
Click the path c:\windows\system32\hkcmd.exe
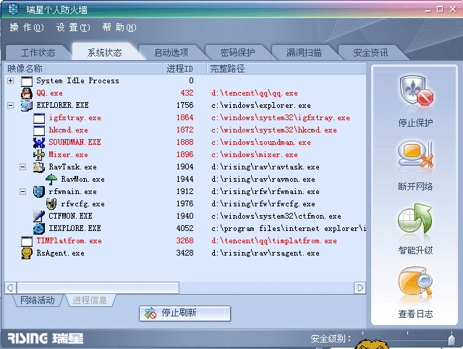coord(274,130)
